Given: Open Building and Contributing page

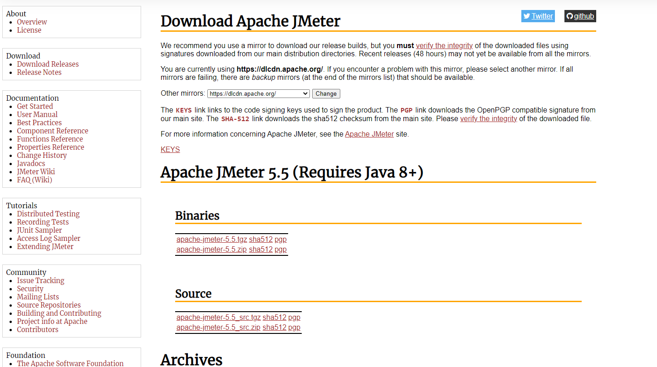Looking at the screenshot, I should coord(59,313).
